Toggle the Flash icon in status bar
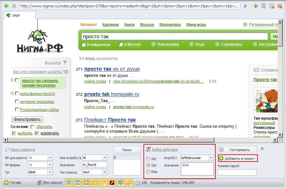 112,183
